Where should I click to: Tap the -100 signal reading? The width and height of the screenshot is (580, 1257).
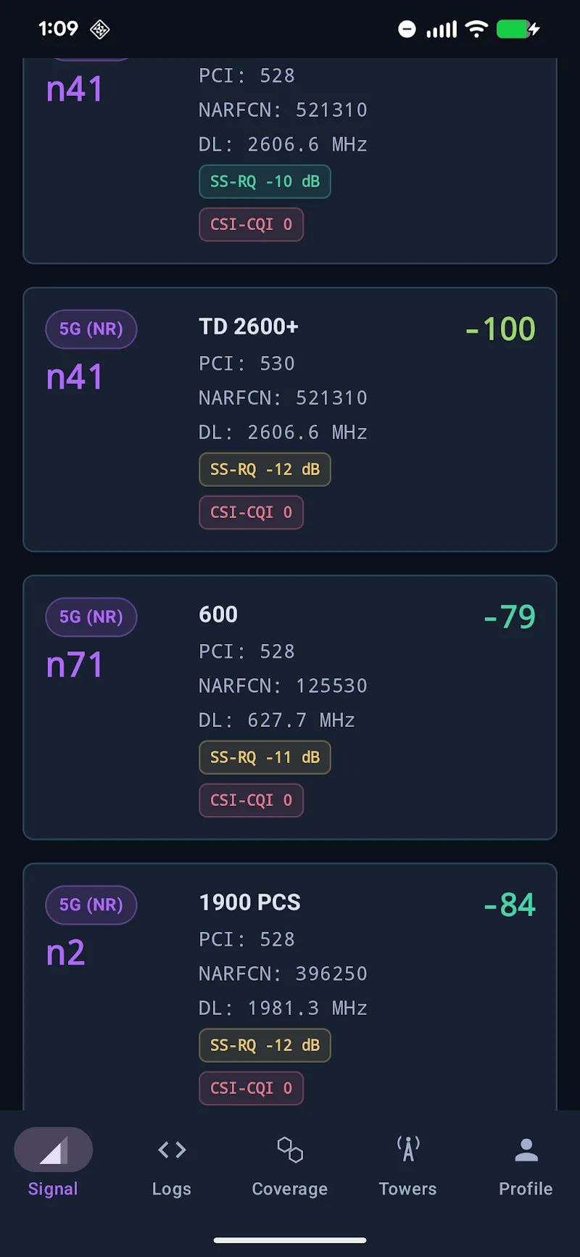500,329
